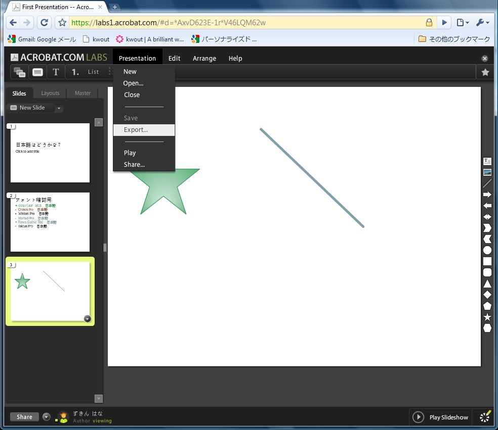Viewport: 498px width, 430px height.
Task: Open the Share options dropdown arrow
Action: click(x=47, y=417)
